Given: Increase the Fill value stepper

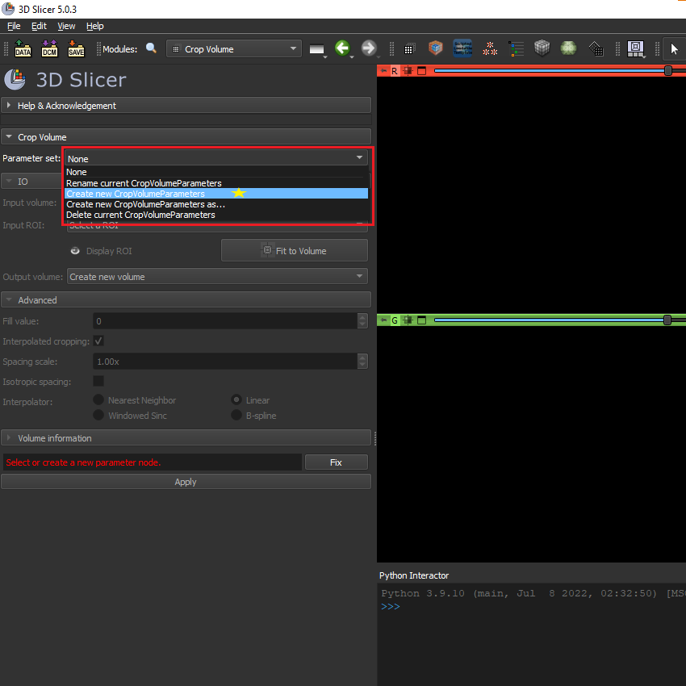Looking at the screenshot, I should coord(362,316).
